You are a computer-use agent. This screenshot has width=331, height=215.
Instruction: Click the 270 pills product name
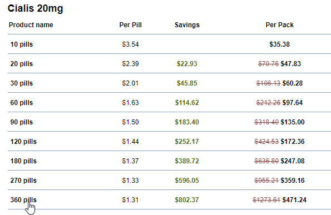[x=23, y=181]
